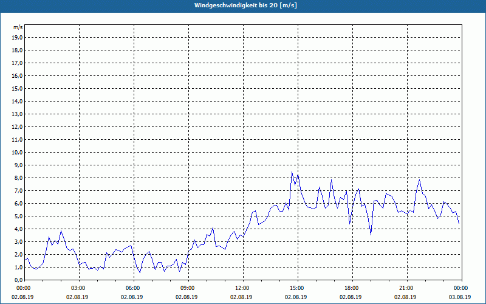Click the "13,0" axis value
The image size is (486, 304).
18,114
